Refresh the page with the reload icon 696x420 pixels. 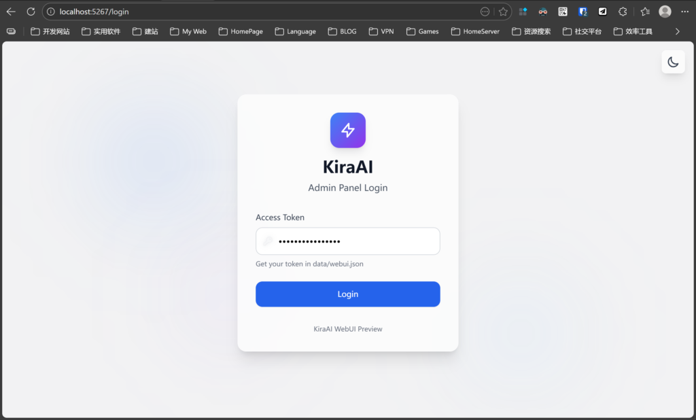(31, 12)
